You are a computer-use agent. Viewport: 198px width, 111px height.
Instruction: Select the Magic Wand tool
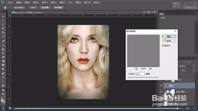3,28
